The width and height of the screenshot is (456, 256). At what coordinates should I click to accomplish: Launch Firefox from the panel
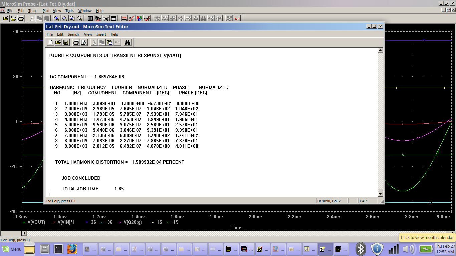72,249
